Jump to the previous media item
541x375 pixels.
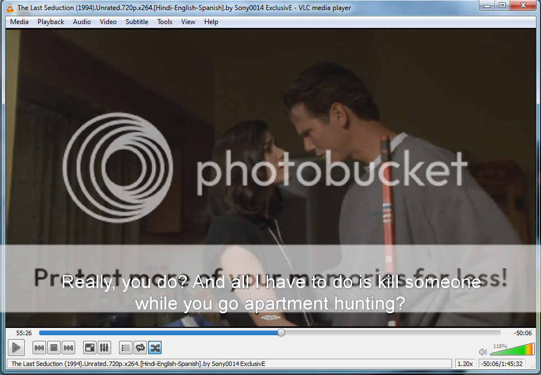coord(39,348)
